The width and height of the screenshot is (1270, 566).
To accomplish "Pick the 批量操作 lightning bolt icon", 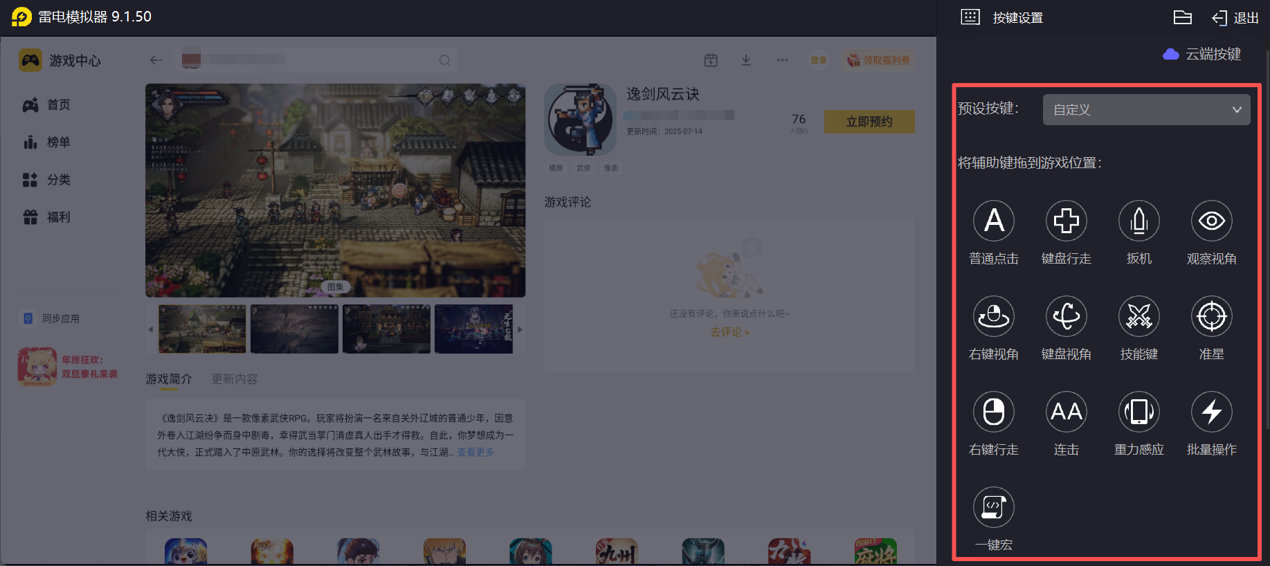I will point(1212,412).
